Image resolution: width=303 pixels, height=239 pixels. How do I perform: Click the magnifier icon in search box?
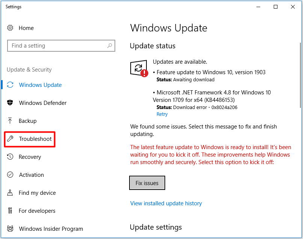click(110, 46)
